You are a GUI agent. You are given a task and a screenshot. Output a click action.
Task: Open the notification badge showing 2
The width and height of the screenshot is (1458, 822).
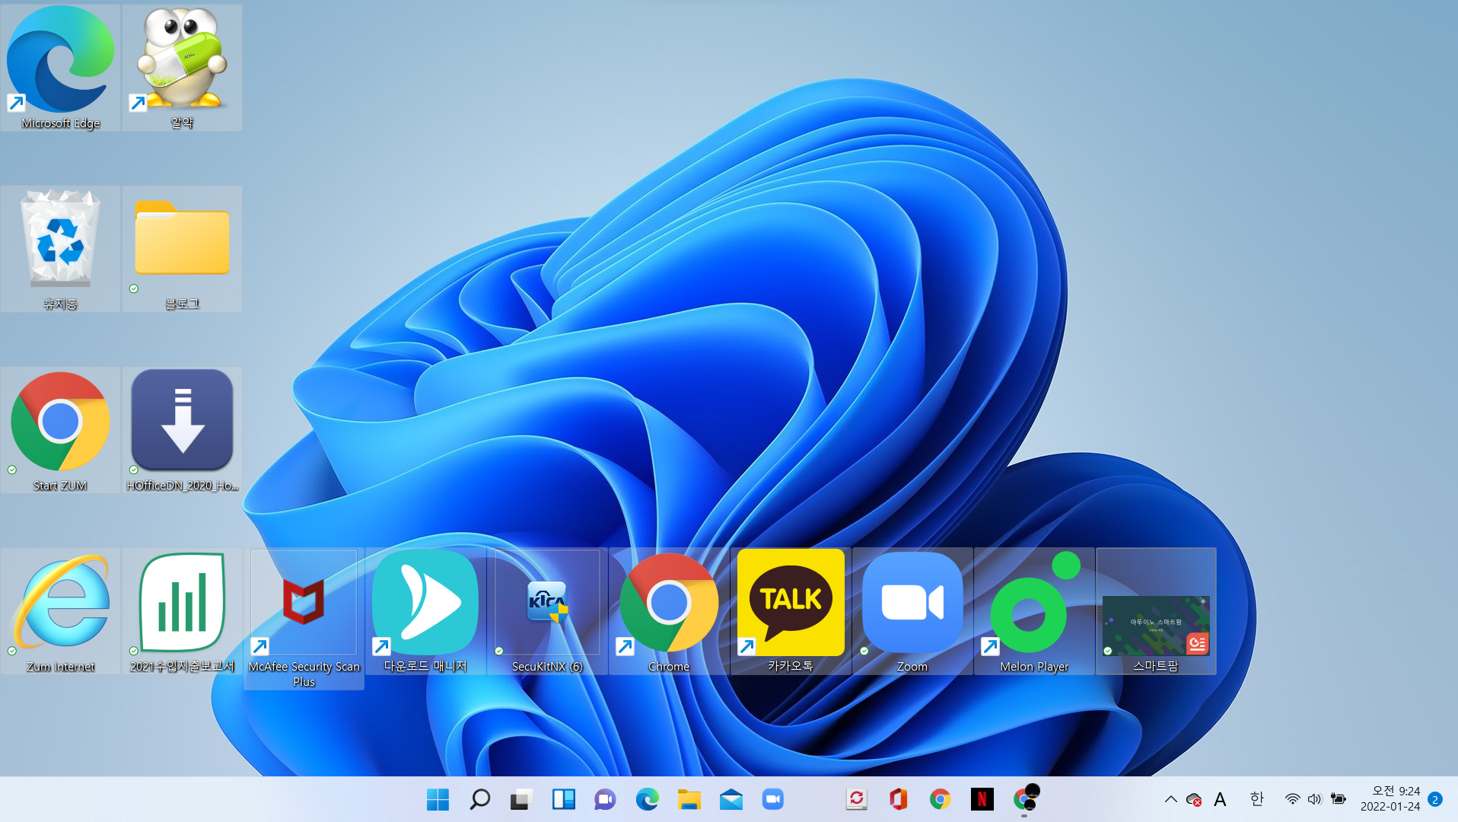click(x=1435, y=799)
